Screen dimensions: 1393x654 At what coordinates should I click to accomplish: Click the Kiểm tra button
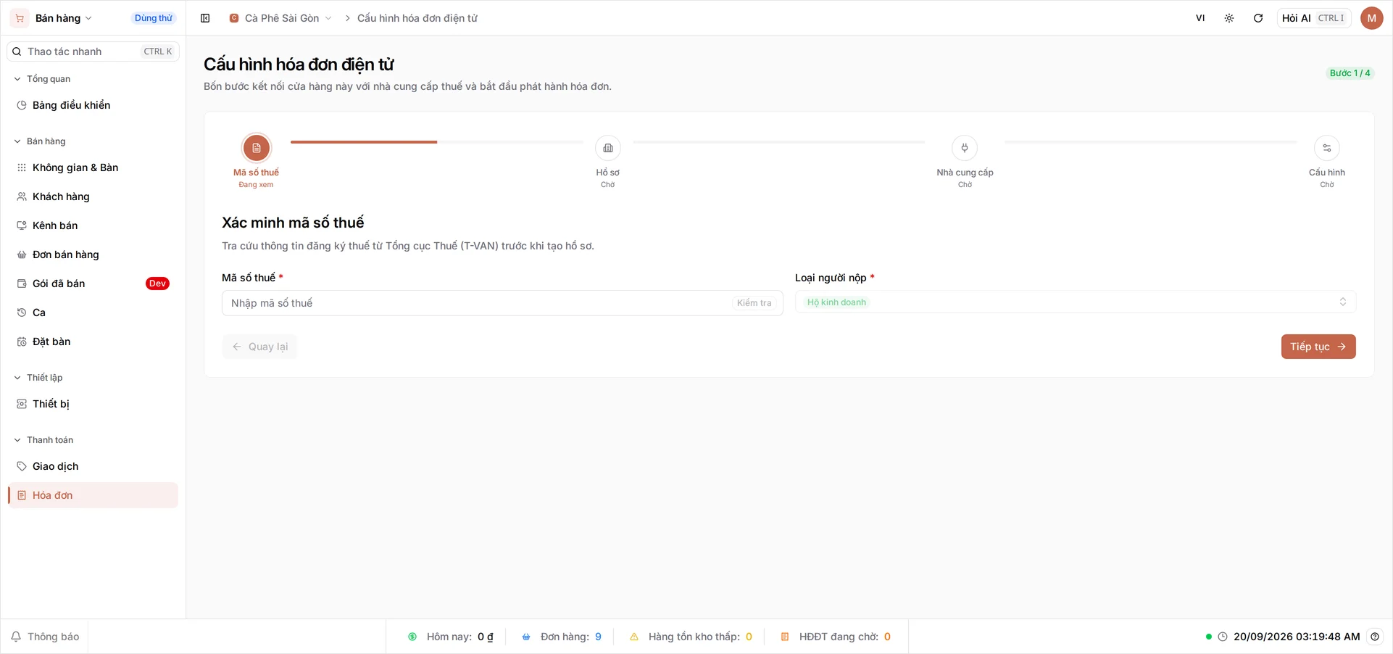point(754,303)
